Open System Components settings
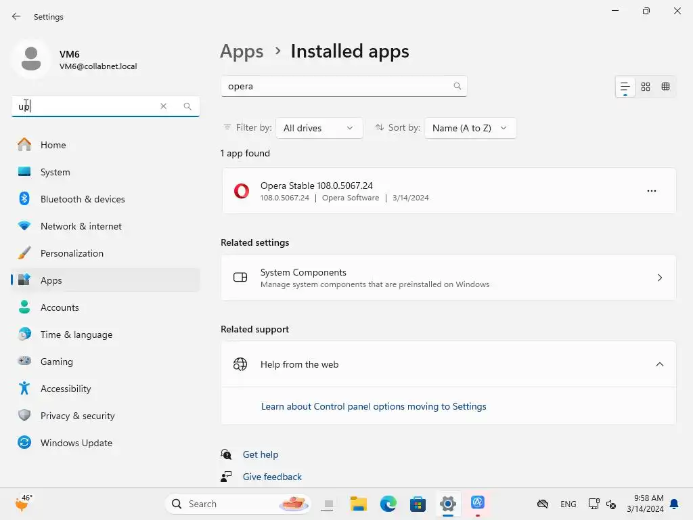 448,278
